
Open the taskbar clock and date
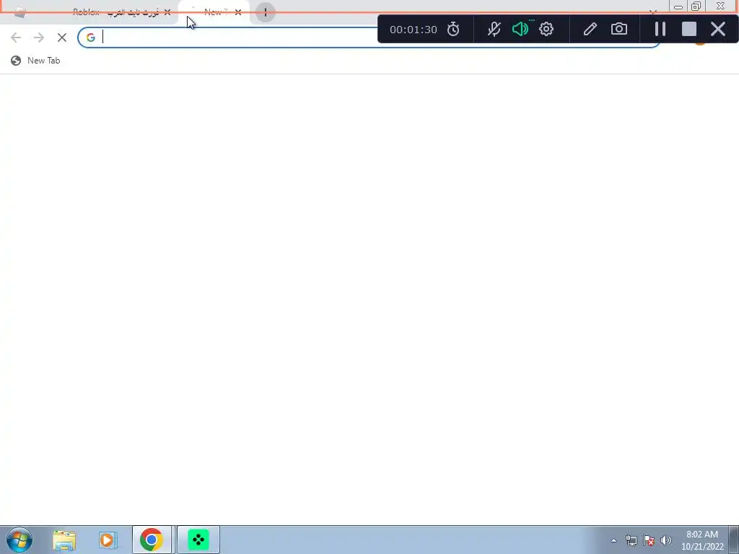click(702, 540)
